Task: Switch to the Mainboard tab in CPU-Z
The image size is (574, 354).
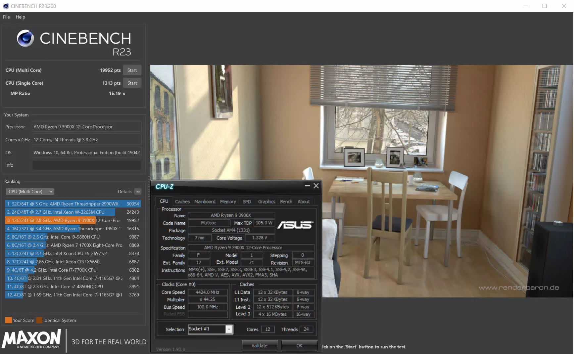Action: pyautogui.click(x=205, y=201)
